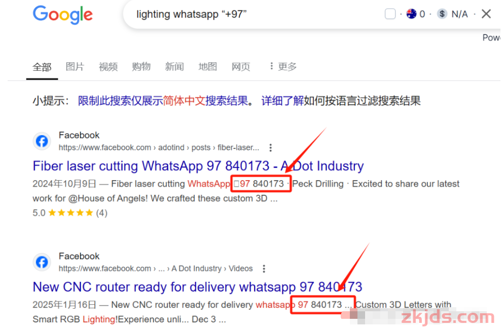Click the 5.0 star rating text
Image resolution: width=504 pixels, height=333 pixels.
tap(39, 213)
